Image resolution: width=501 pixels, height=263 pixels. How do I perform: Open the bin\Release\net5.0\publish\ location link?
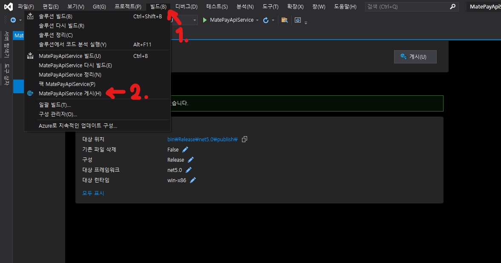[202, 139]
